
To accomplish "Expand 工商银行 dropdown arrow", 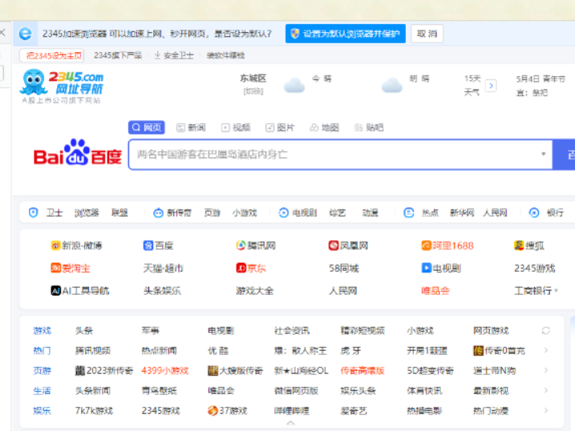I will 557,291.
